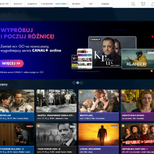Click the Naziści black-and-white thumbnail

click(x=56, y=101)
